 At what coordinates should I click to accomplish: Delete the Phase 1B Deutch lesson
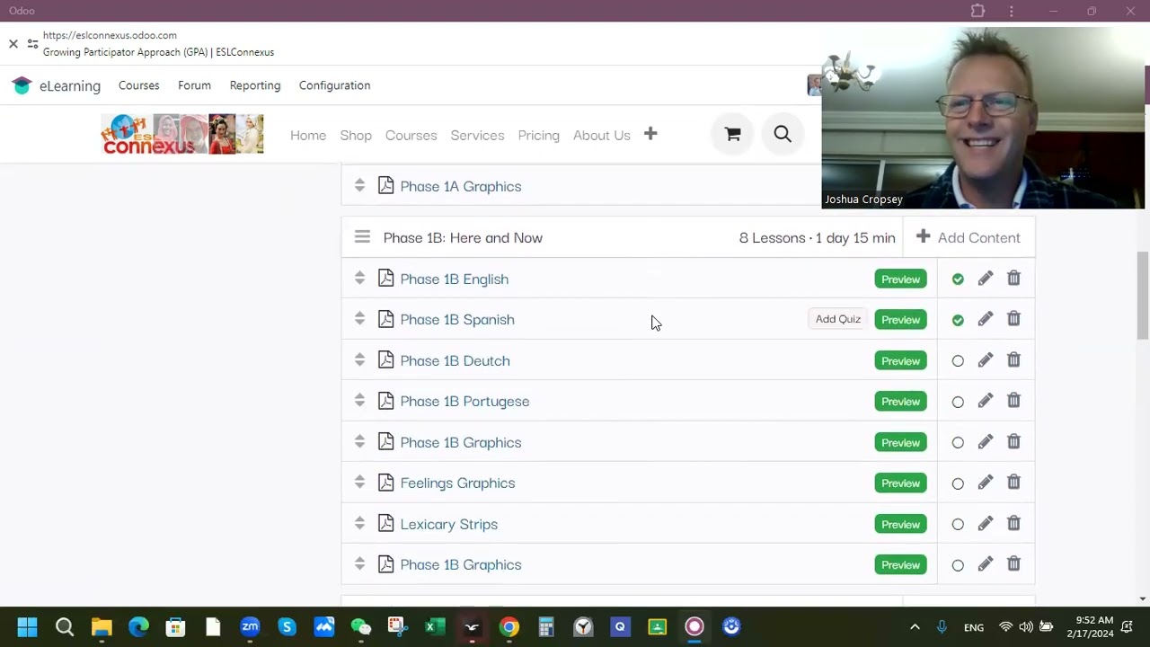click(x=1013, y=360)
